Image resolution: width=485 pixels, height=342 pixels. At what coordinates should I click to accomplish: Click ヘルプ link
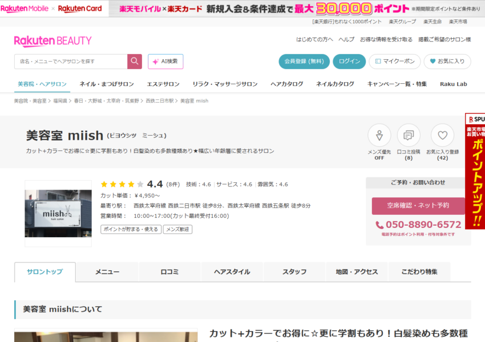point(346,39)
